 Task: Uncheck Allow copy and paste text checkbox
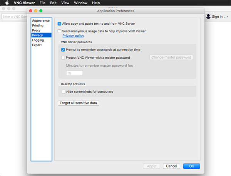(x=59, y=24)
